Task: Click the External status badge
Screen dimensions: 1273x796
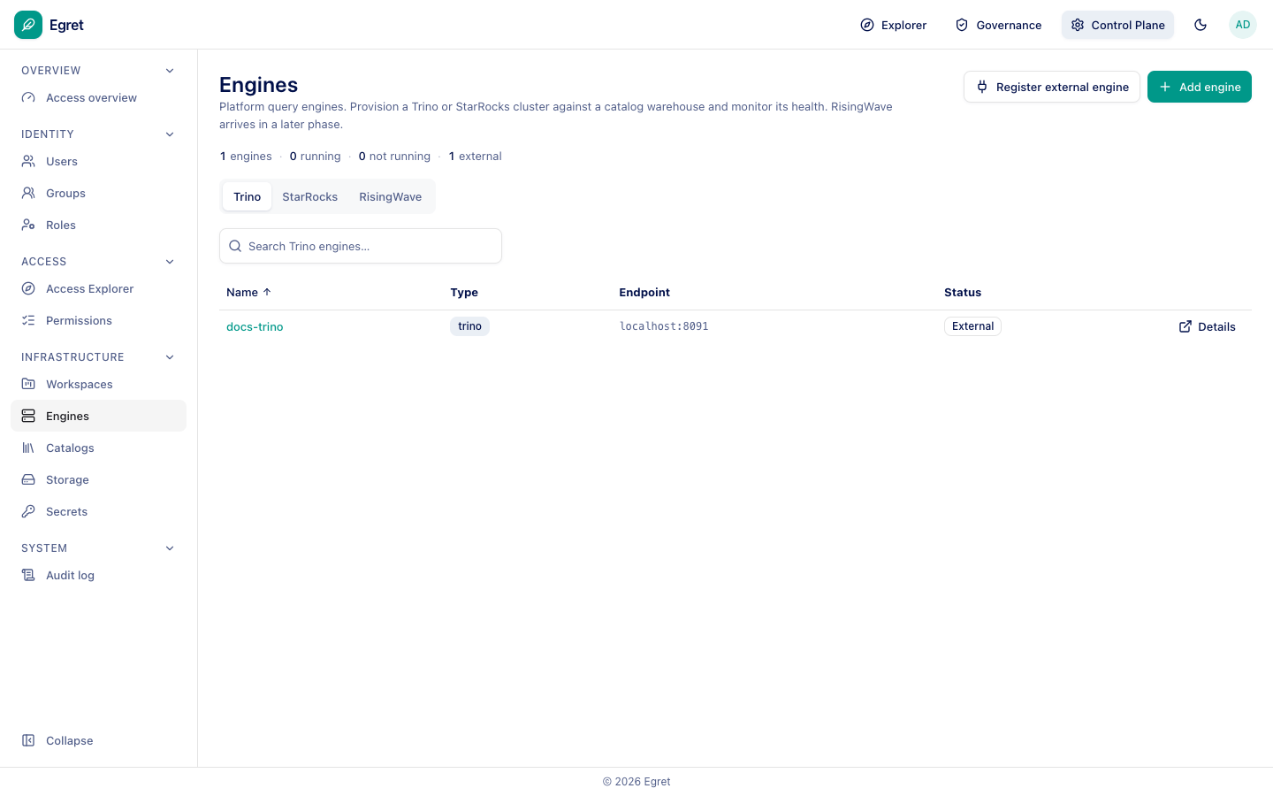Action: click(972, 326)
